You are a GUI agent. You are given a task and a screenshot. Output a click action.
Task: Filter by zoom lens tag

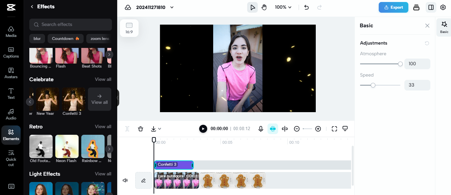pyautogui.click(x=99, y=39)
